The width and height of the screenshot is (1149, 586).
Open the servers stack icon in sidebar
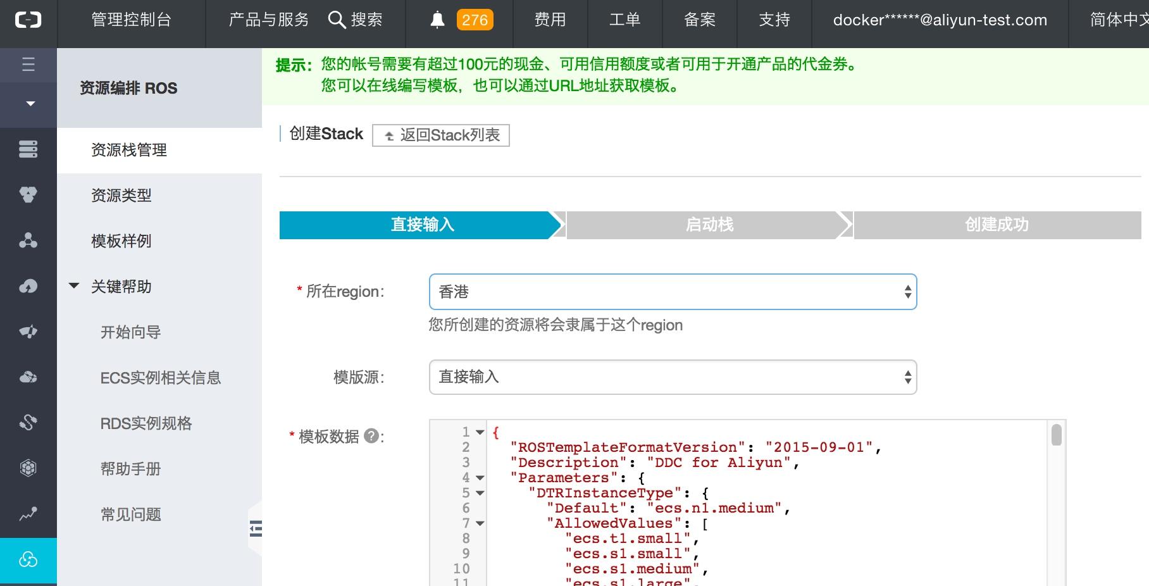pos(28,149)
